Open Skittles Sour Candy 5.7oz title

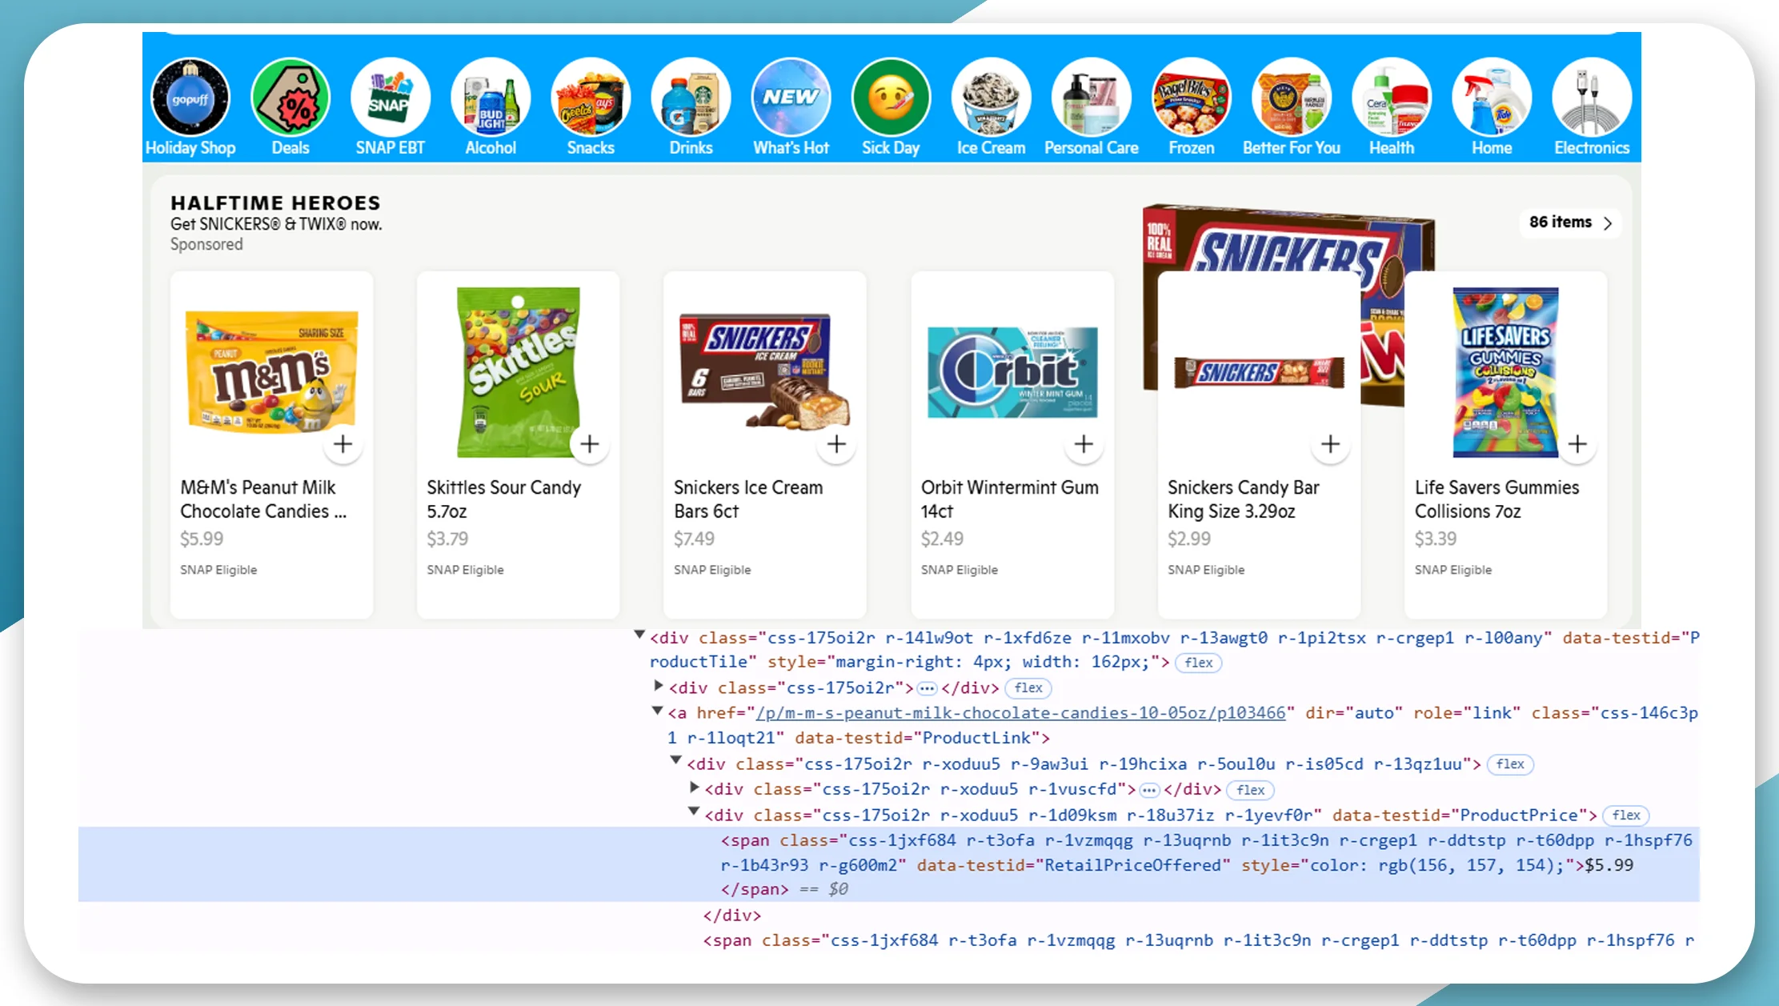[x=504, y=499]
